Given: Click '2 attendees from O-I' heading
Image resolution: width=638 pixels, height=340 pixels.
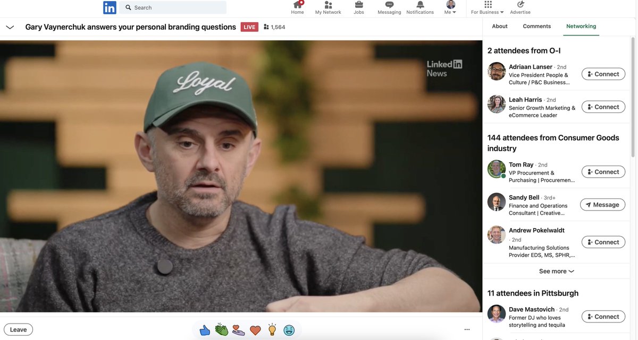Looking at the screenshot, I should 524,50.
